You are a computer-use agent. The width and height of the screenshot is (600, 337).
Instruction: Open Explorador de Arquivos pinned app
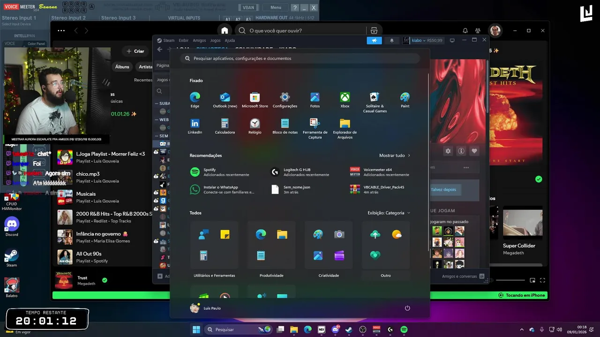345,128
